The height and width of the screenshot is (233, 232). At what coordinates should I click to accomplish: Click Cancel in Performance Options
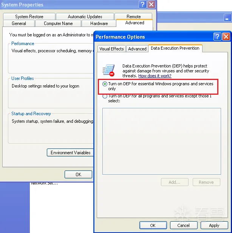coord(184,225)
